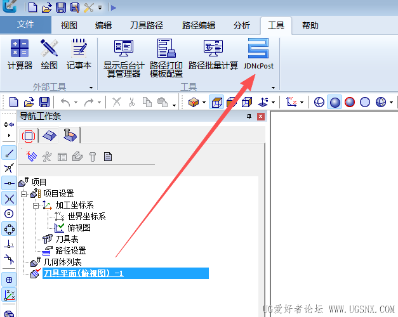Expand the 工具 group launcher arrow
Viewport: 398px width, 317px height.
pyautogui.click(x=273, y=87)
